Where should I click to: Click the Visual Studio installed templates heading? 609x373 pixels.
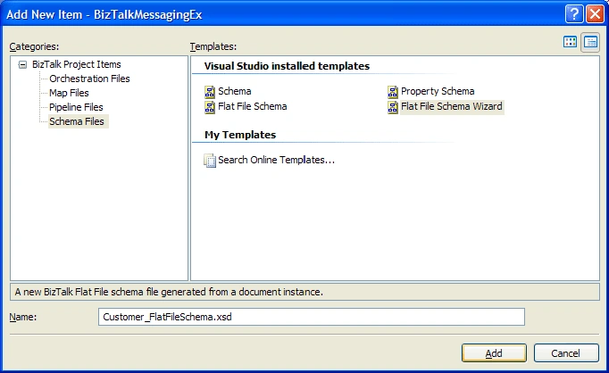point(287,66)
